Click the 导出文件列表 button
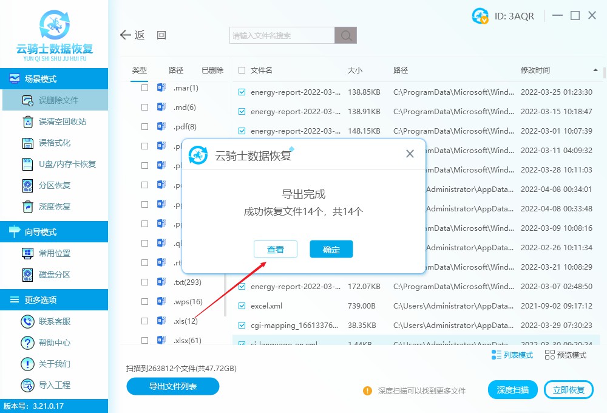This screenshot has height=413, width=607. pyautogui.click(x=172, y=386)
